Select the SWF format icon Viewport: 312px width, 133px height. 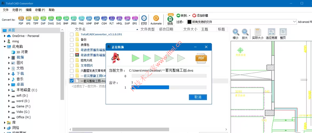(x=127, y=20)
